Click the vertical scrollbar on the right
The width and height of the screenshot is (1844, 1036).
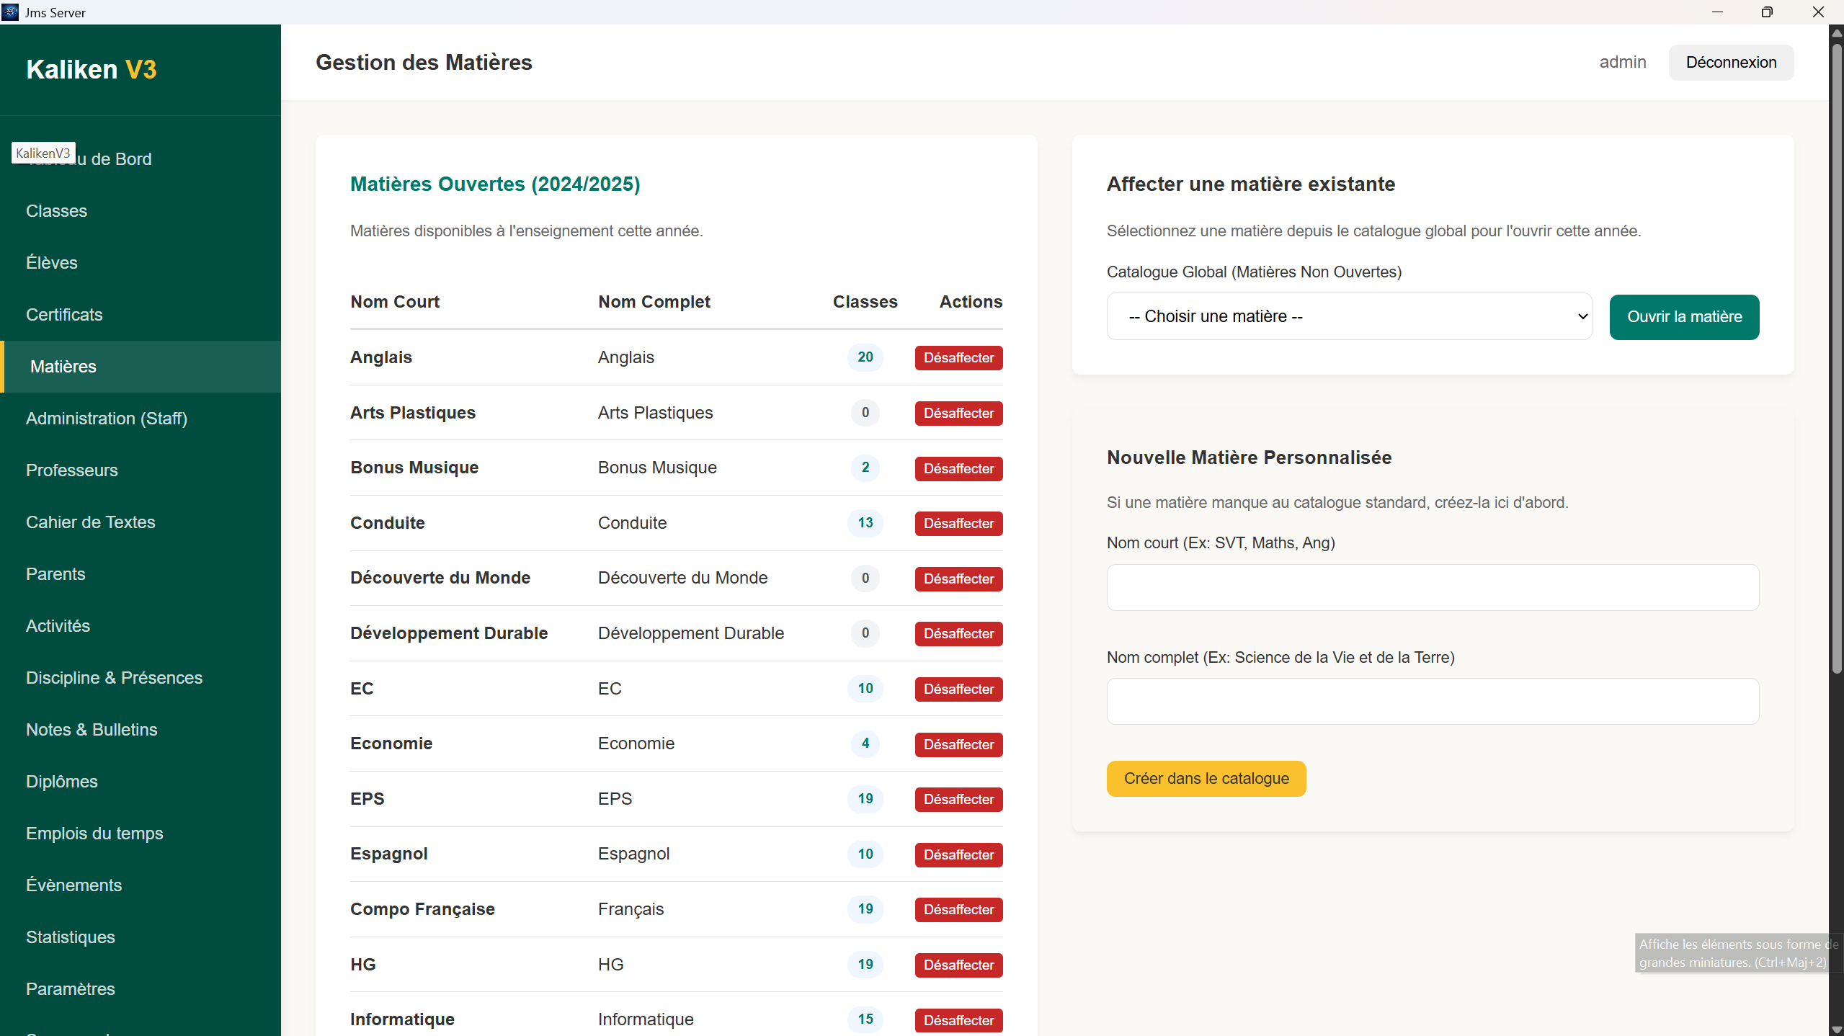pyautogui.click(x=1836, y=360)
